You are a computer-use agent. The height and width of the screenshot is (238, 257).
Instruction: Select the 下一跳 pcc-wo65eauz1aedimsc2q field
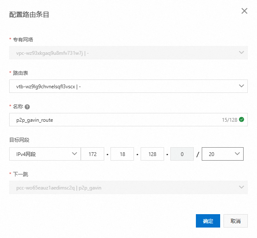tap(121, 188)
